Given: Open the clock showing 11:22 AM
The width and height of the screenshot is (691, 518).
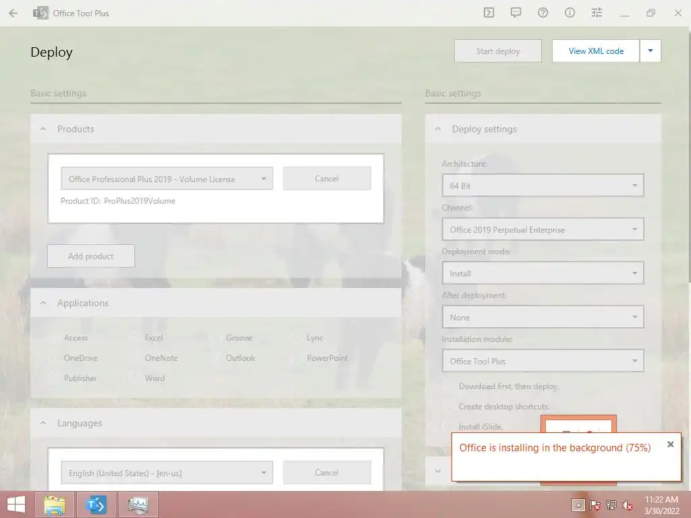Looking at the screenshot, I should 661,505.
